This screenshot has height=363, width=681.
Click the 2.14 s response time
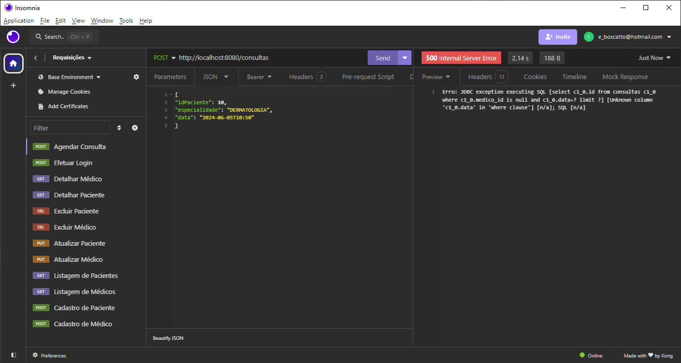click(x=520, y=58)
